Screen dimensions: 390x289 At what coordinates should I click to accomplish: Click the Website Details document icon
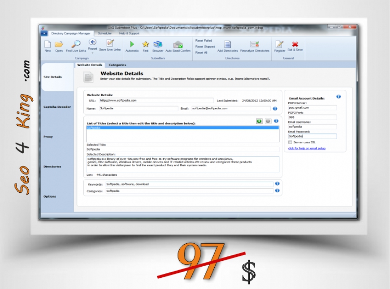click(88, 77)
